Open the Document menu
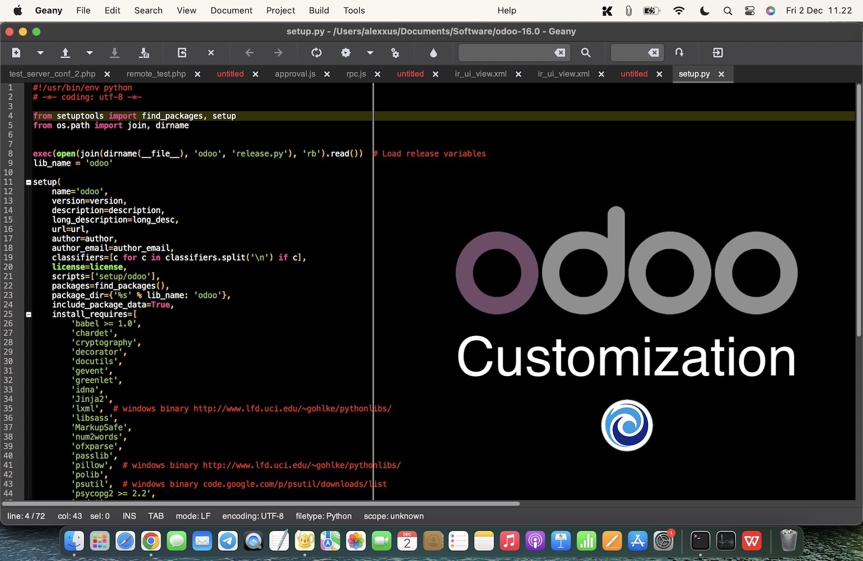Image resolution: width=863 pixels, height=561 pixels. pos(231,10)
